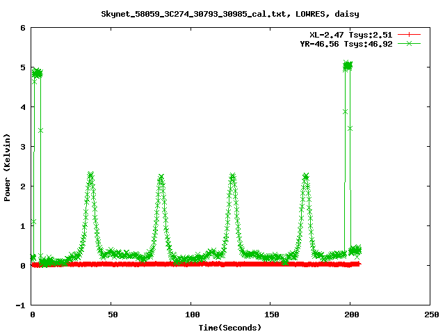The height and width of the screenshot is (334, 445).
Task: Click the y-axis tick label 4
Action: pyautogui.click(x=23, y=107)
